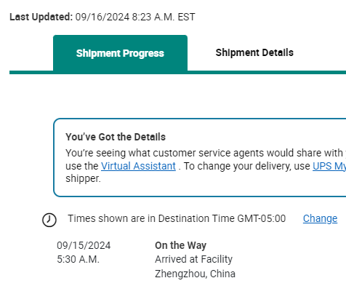Click the word shipper in the info box
346x286 pixels.
tap(83, 179)
